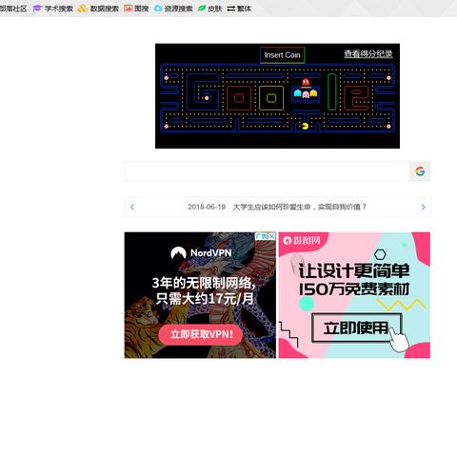Click the blue cloud resource search icon
The width and height of the screenshot is (457, 457).
click(158, 9)
